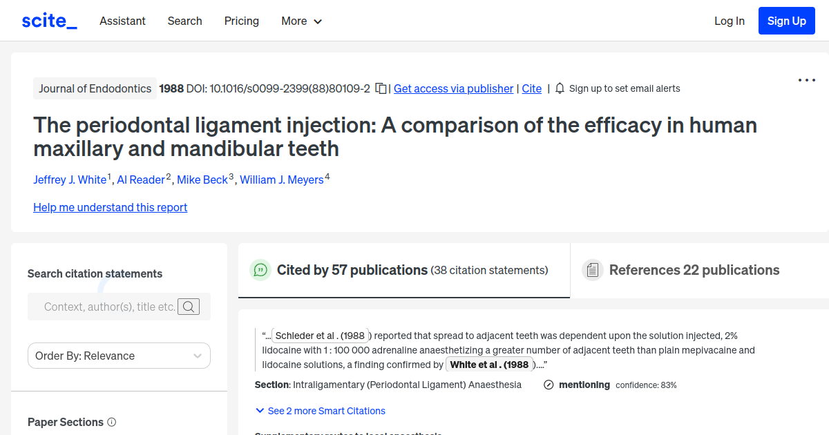Open the Assistant page
This screenshot has height=435, width=829.
pos(122,21)
